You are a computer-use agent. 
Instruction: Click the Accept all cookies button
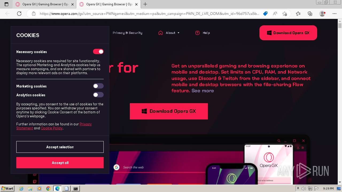click(x=60, y=163)
